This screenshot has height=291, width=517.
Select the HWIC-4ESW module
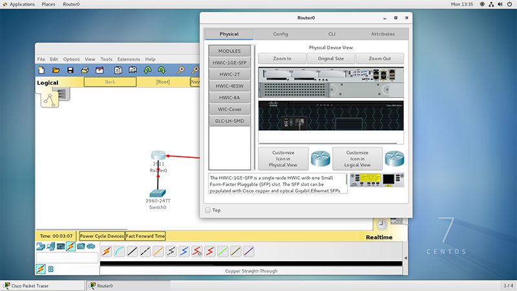[229, 86]
